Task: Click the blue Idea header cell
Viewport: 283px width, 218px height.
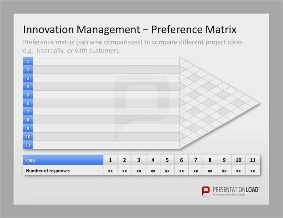Action: [63, 160]
